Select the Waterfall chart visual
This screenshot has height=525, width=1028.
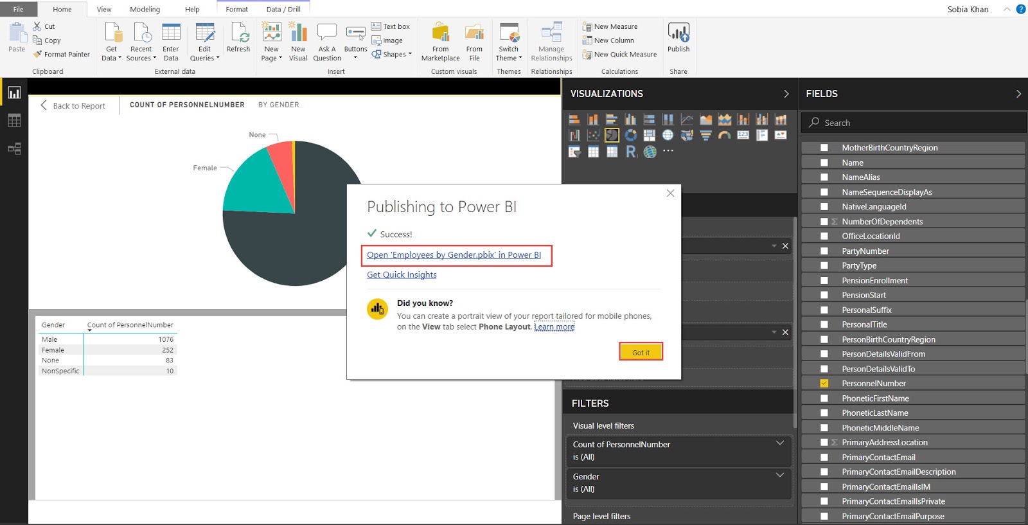pos(574,135)
